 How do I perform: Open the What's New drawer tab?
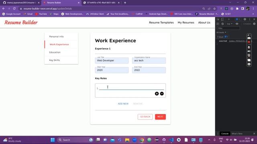click(237, 134)
